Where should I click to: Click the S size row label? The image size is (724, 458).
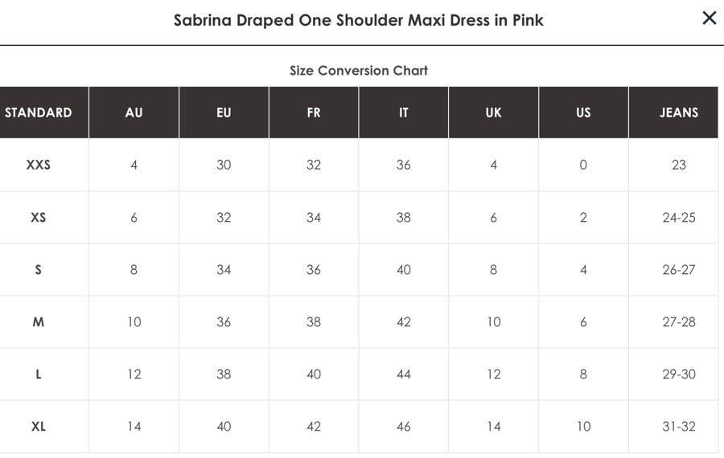[x=39, y=269]
